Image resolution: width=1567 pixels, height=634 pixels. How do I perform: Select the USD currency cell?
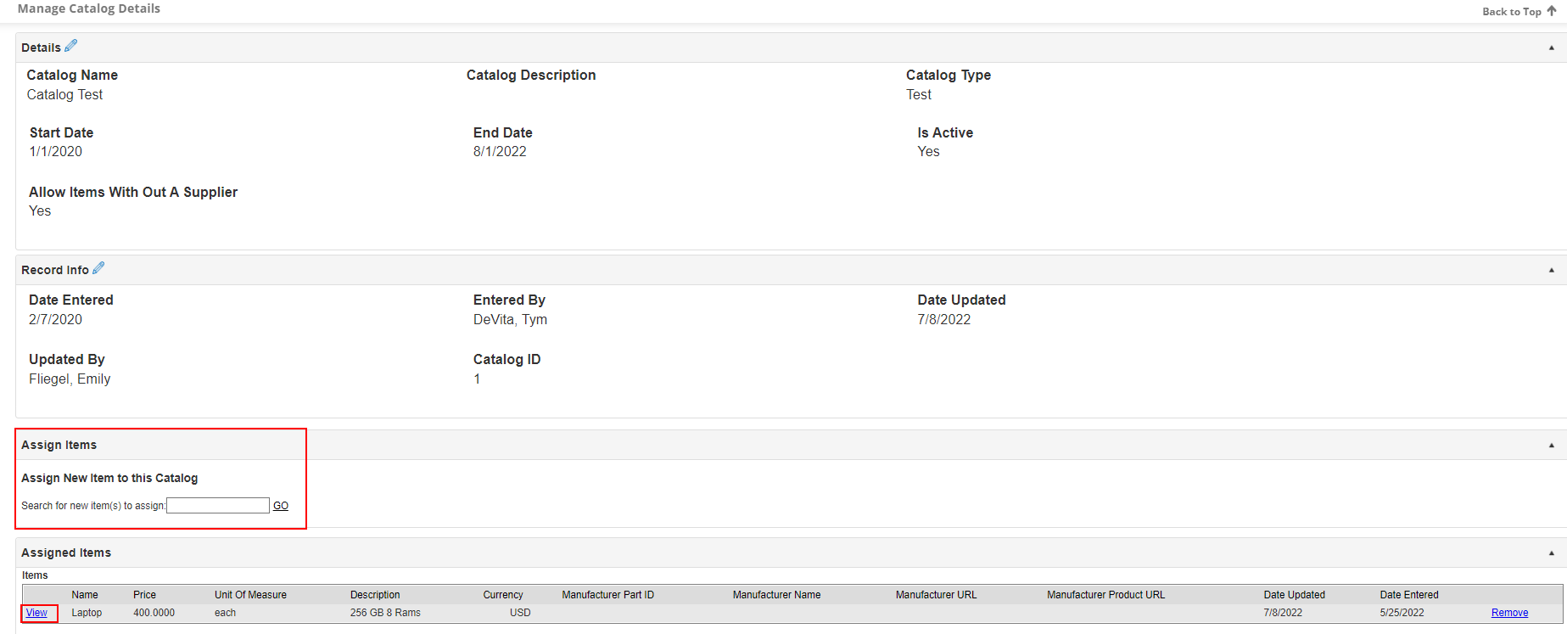pos(520,613)
